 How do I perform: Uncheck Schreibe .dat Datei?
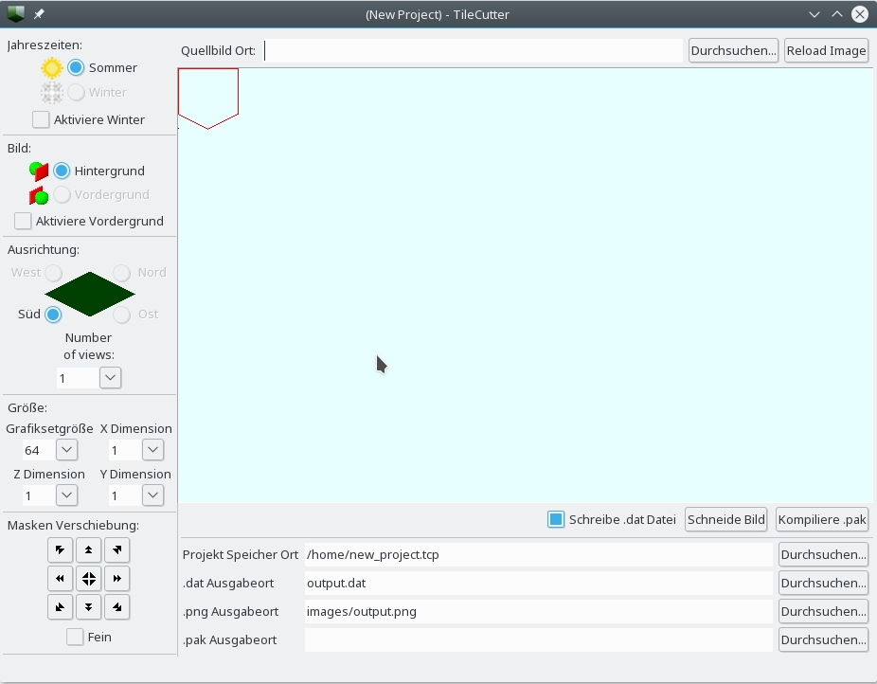click(556, 519)
